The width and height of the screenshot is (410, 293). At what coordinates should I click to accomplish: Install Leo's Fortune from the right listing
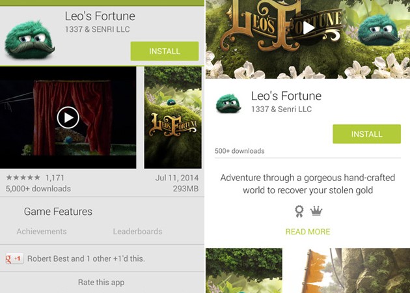coord(366,134)
